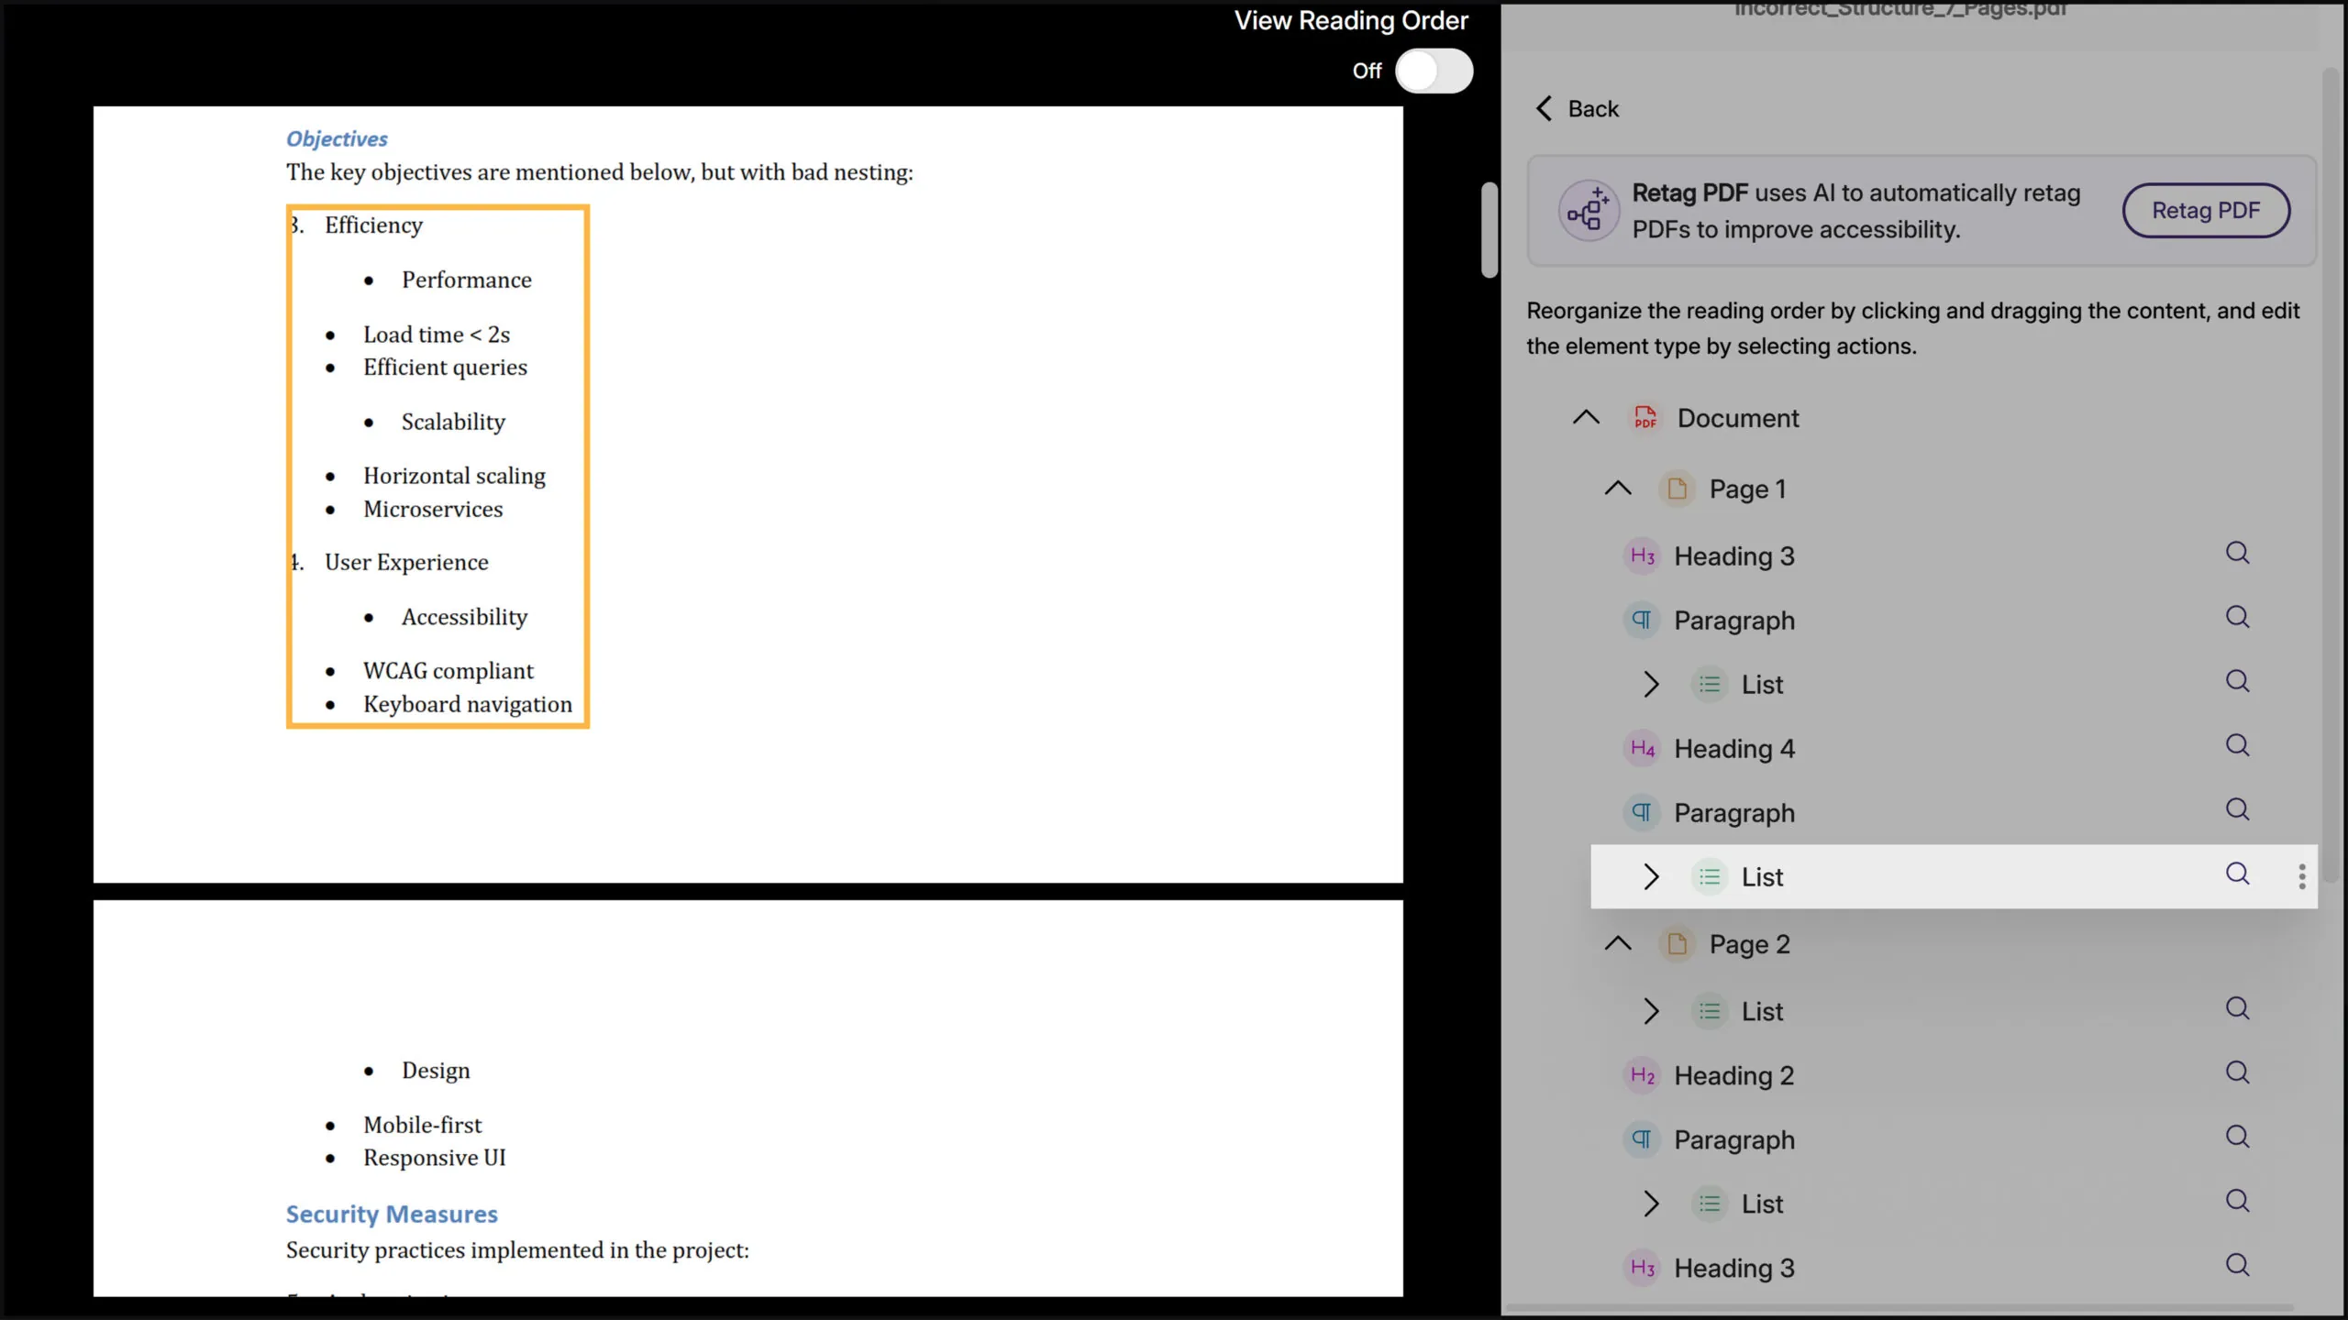The image size is (2348, 1320).
Task: Collapse the Page 2 node
Action: coord(1618,944)
